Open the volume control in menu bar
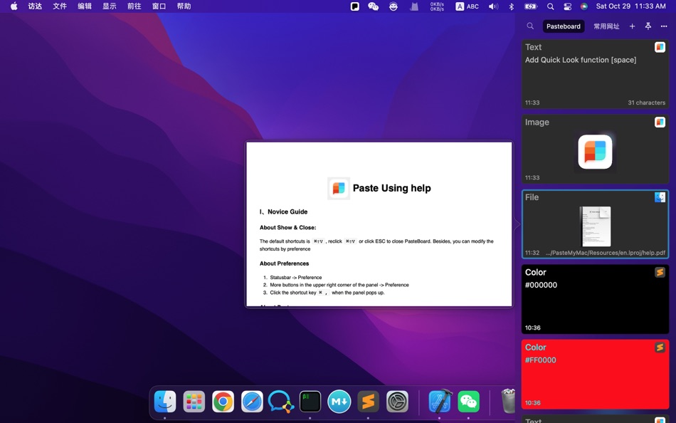This screenshot has width=676, height=423. coord(493,6)
